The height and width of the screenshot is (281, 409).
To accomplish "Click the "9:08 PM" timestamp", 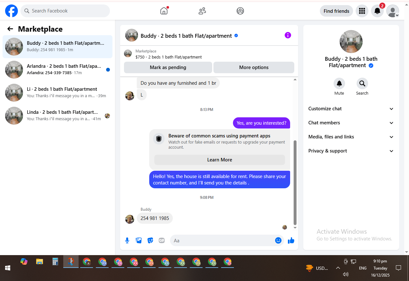I will click(x=207, y=198).
